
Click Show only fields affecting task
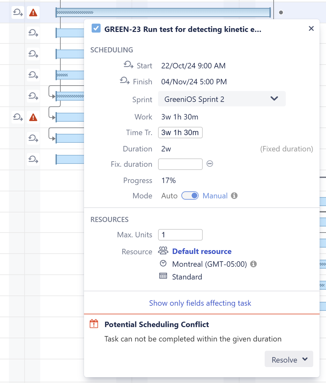coord(200,303)
